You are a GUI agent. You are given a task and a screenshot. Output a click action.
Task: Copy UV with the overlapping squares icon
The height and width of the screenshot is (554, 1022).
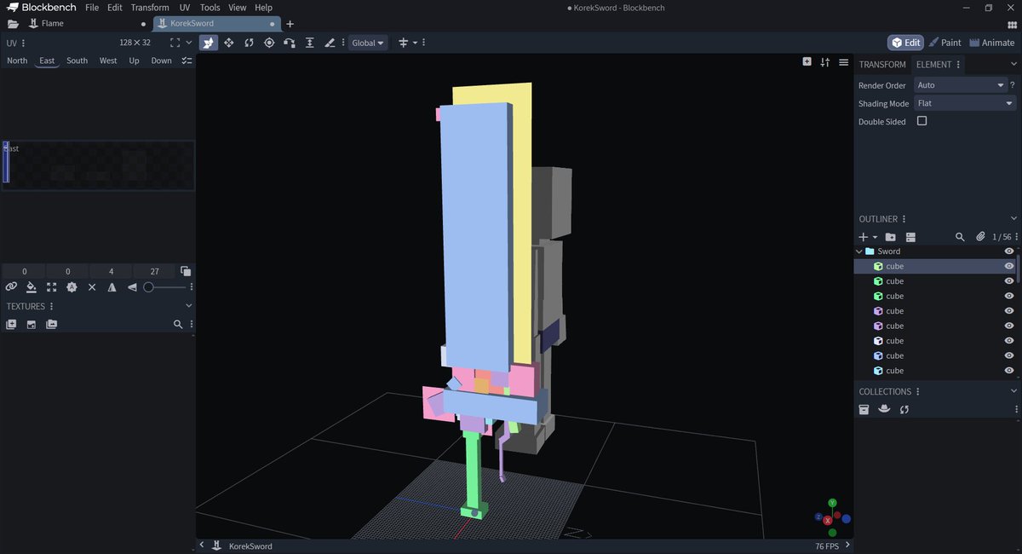click(x=186, y=271)
